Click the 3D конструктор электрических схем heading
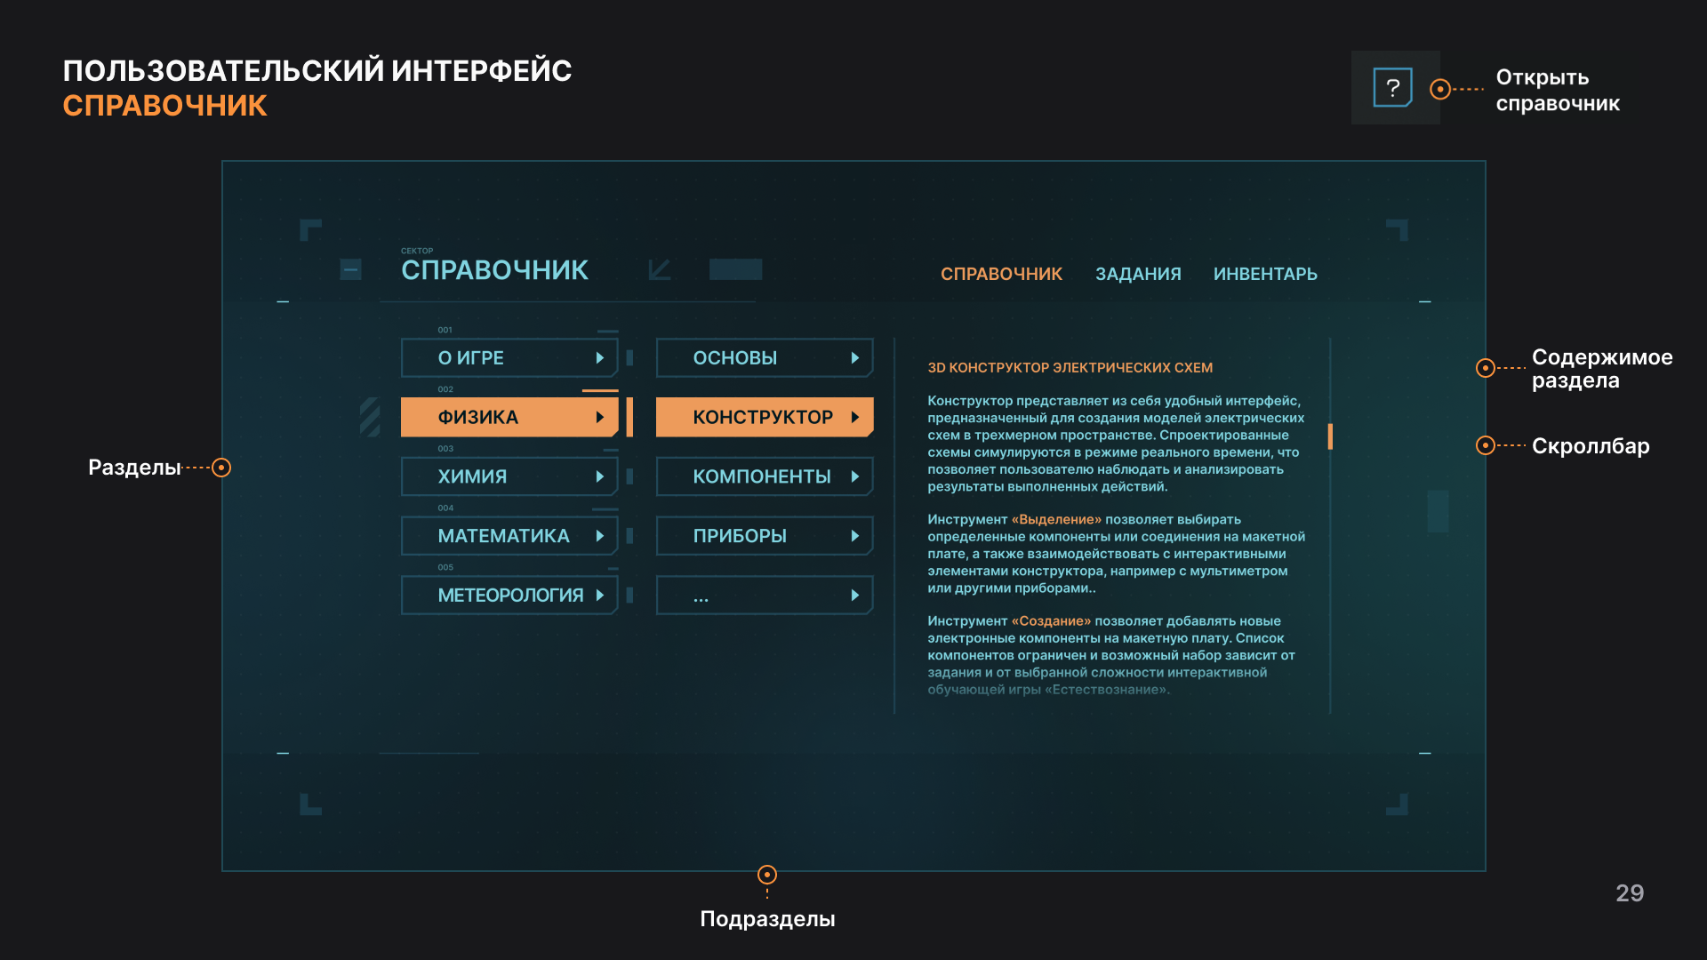Viewport: 1707px width, 960px height. [x=1070, y=368]
